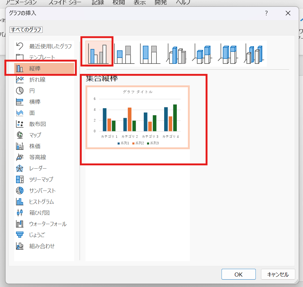This screenshot has height=287, width=303.
Task: Open the レーダー radar chart category
Action: [x=38, y=168]
